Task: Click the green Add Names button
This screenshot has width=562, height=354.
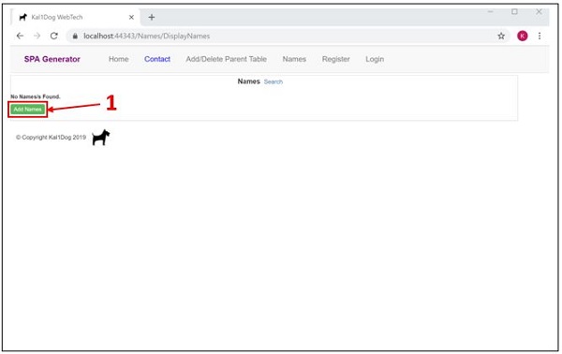Action: click(x=27, y=110)
